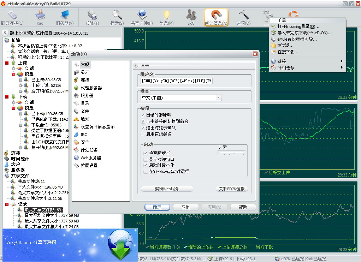Toggle 检查新版本 checkbox
Image resolution: width=361 pixels, height=262 pixels.
click(x=146, y=153)
